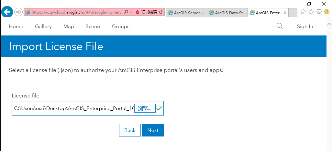Click the browser back arrow button
Image resolution: width=332 pixels, height=151 pixels.
[7, 12]
